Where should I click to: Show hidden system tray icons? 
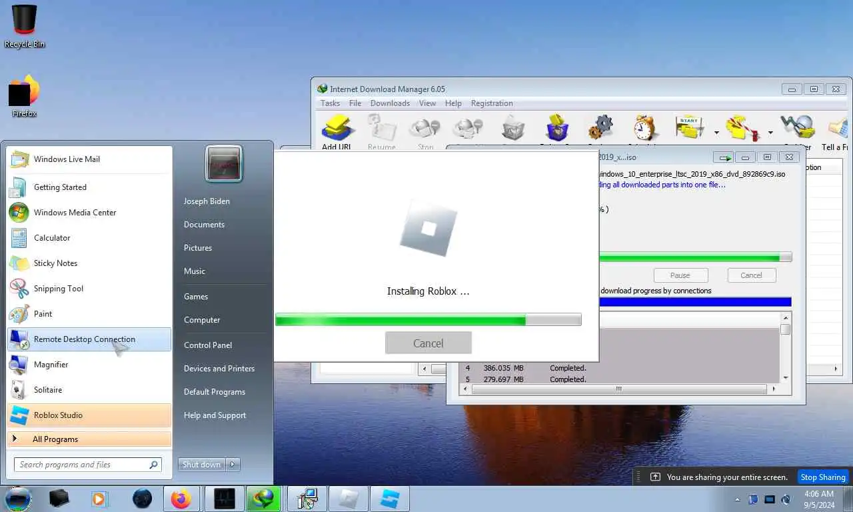[x=737, y=499]
